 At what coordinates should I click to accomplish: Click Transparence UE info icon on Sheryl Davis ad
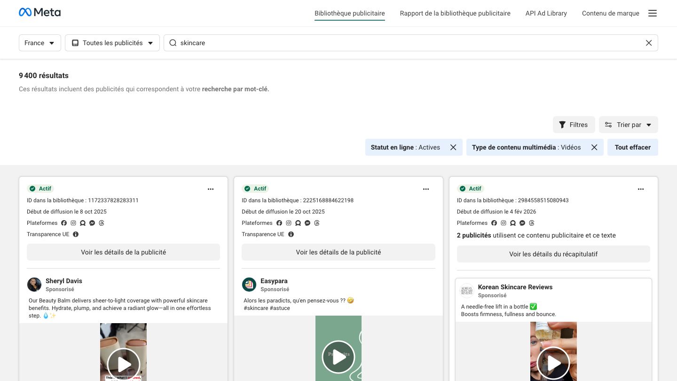point(76,234)
